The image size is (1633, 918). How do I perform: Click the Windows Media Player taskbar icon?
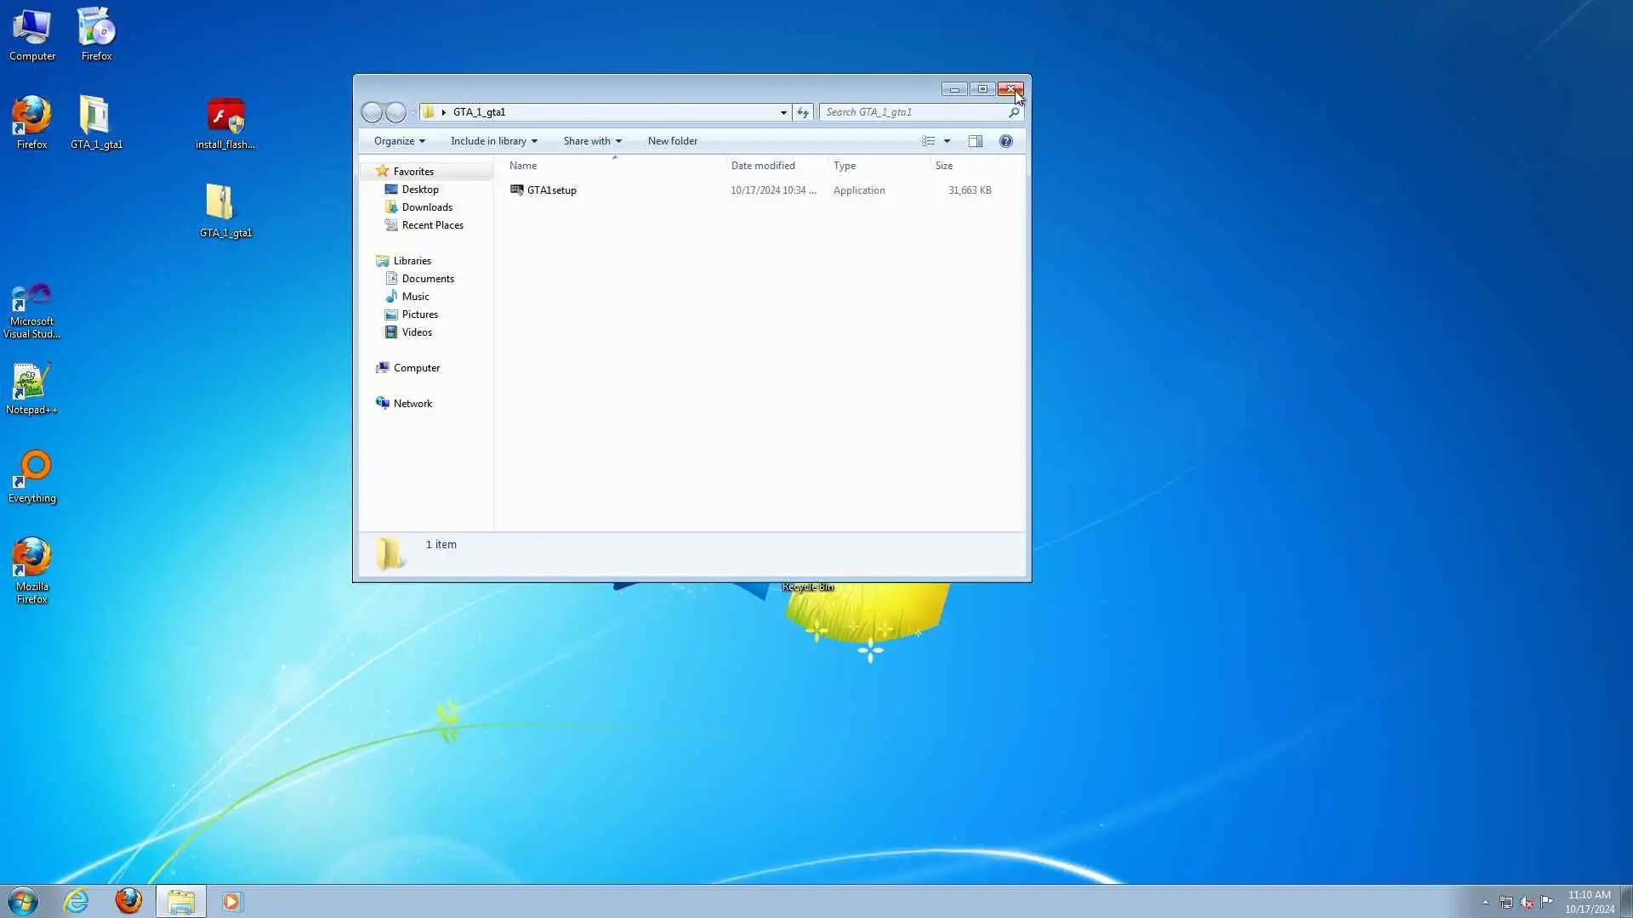click(231, 901)
